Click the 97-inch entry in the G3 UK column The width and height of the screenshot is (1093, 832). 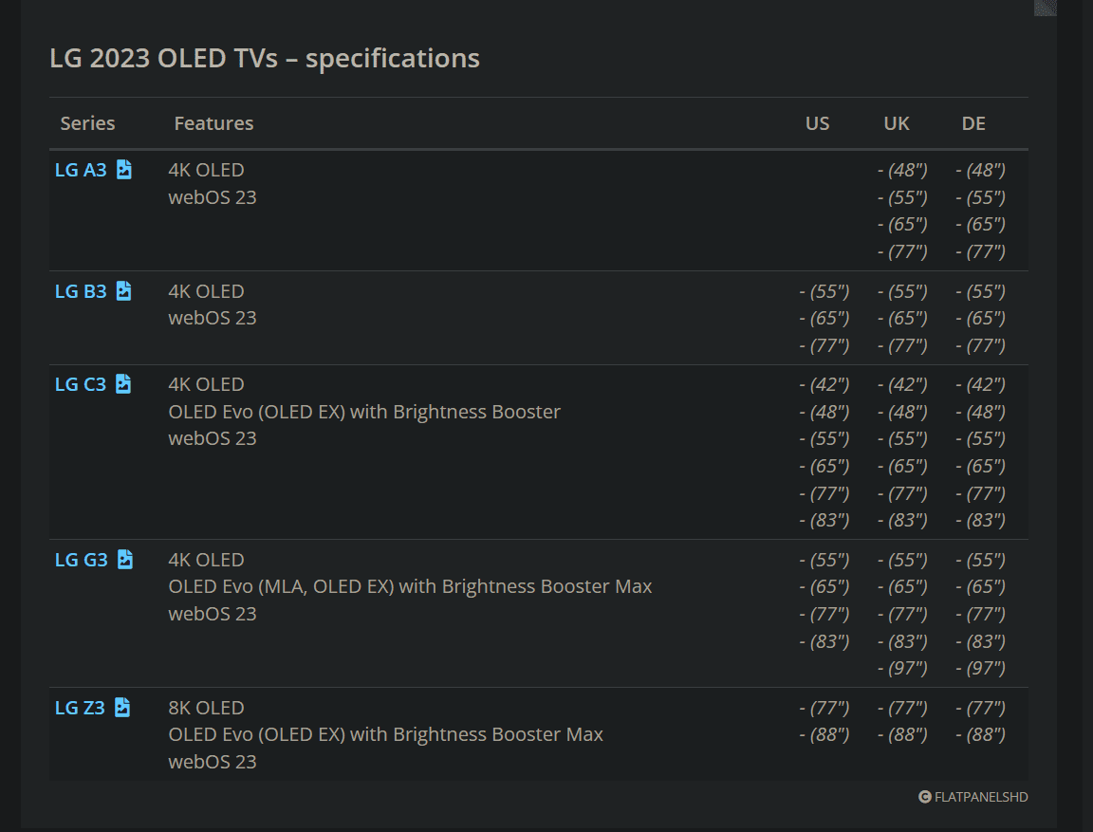tap(902, 668)
